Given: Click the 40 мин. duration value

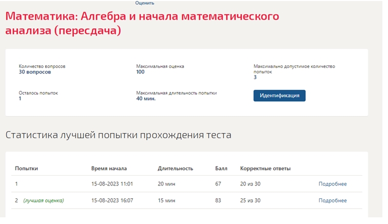Looking at the screenshot, I should click(146, 99).
